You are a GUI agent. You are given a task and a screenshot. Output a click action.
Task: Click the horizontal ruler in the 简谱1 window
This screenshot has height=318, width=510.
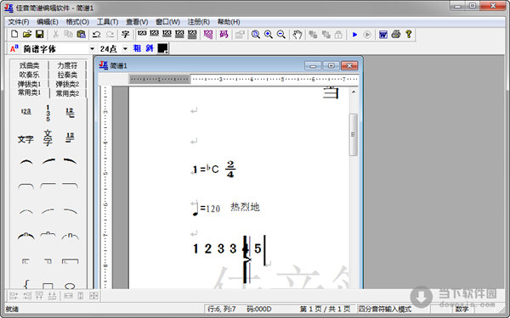(x=244, y=79)
